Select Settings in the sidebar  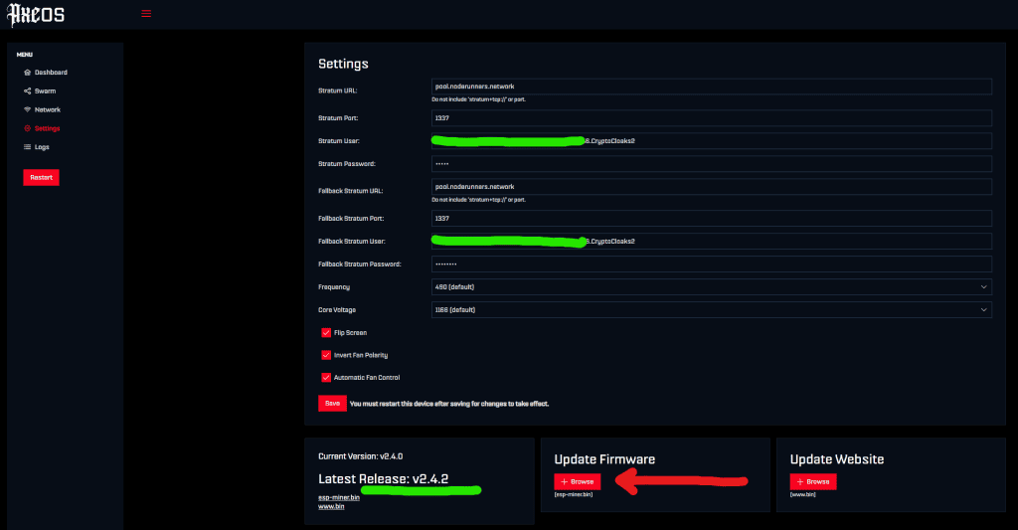(47, 128)
